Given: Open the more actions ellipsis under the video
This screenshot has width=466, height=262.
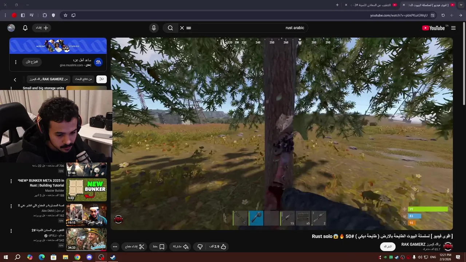Looking at the screenshot, I should (x=115, y=247).
